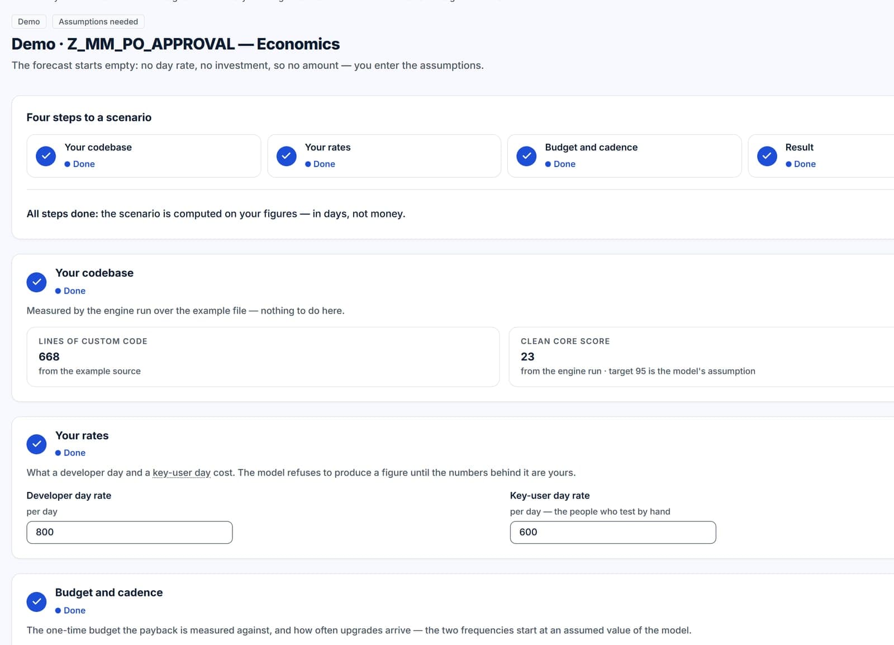Click the checkmark icon beside Budget and cadence section heading
This screenshot has height=645, width=894.
point(36,602)
